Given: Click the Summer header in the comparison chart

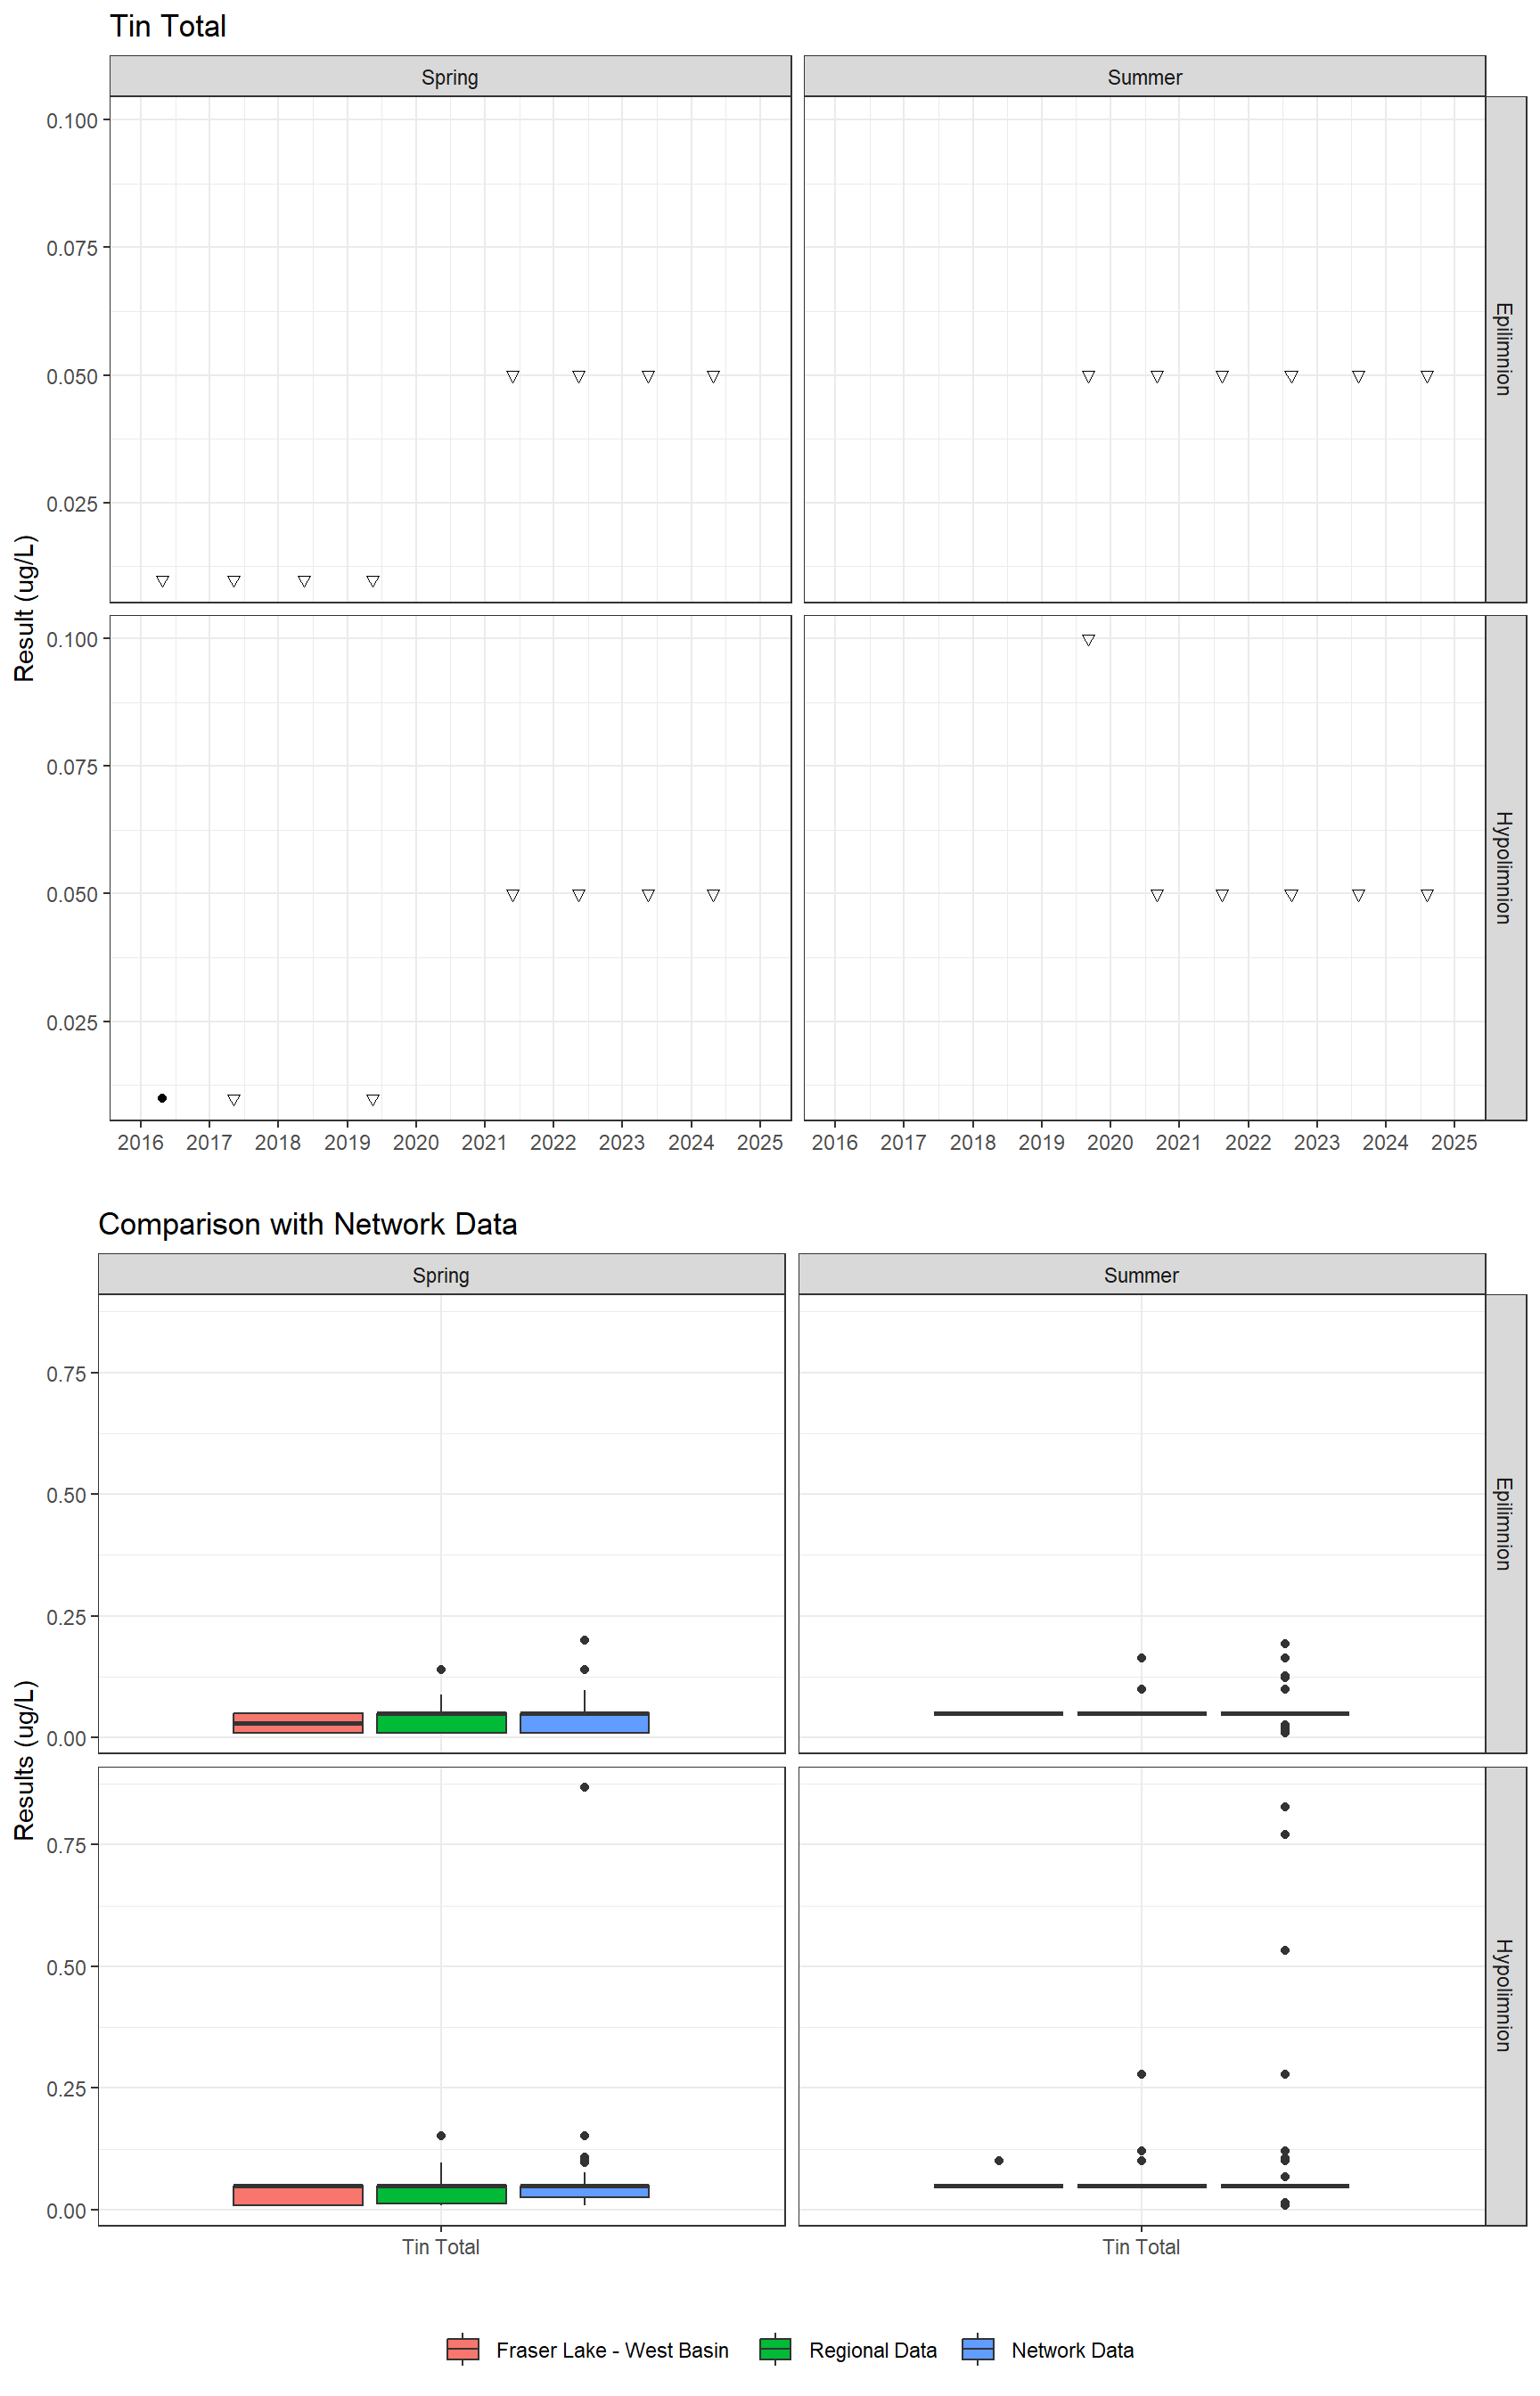Looking at the screenshot, I should coord(1142,1275).
